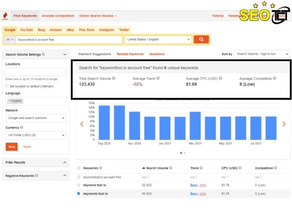Image resolution: width=292 pixels, height=208 pixels.
Task: Click Analyze Competitors in top navigation
Action: click(x=58, y=16)
